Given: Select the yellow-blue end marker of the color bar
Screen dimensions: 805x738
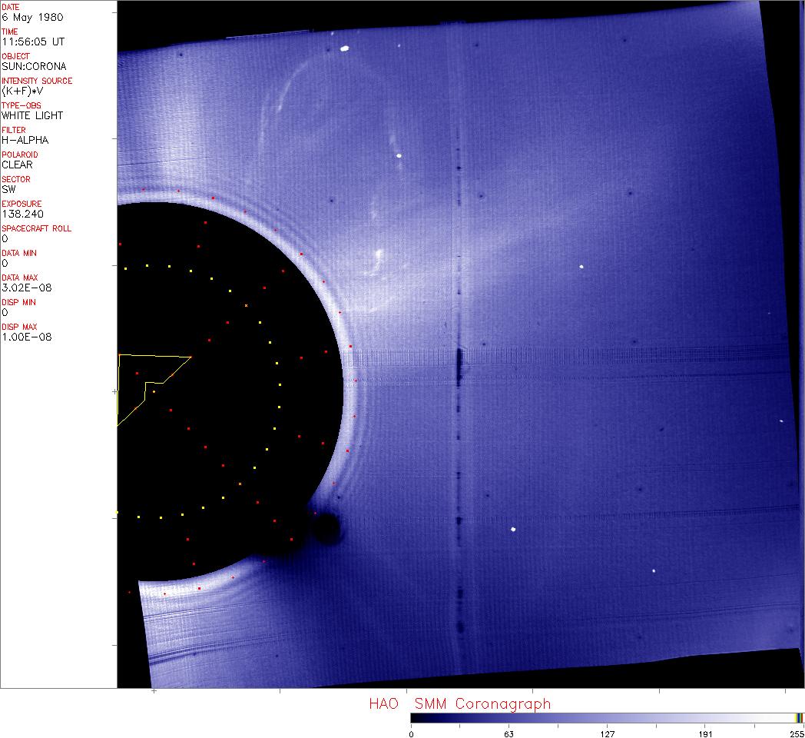Looking at the screenshot, I should [x=800, y=717].
